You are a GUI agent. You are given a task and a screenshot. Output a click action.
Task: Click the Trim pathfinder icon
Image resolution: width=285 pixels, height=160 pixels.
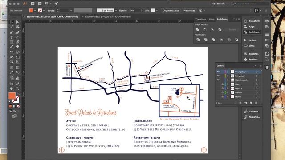[206, 40]
